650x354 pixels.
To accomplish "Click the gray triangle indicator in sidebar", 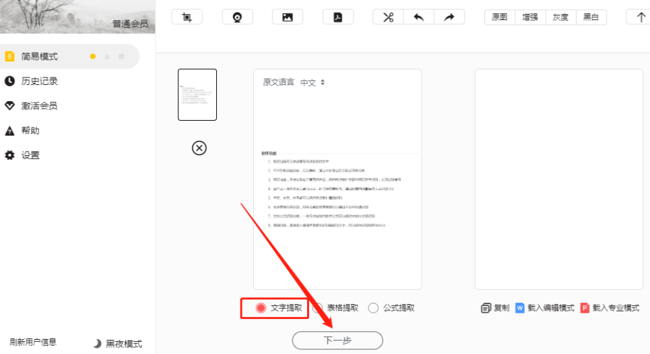I will [107, 57].
